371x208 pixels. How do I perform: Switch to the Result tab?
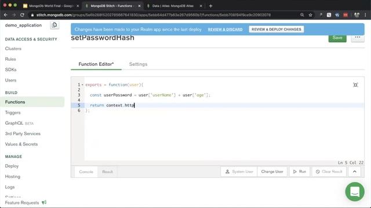tap(107, 172)
